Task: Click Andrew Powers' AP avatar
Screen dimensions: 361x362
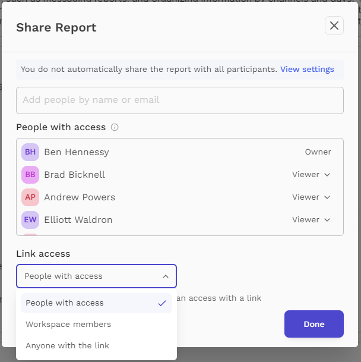Action: pyautogui.click(x=30, y=197)
